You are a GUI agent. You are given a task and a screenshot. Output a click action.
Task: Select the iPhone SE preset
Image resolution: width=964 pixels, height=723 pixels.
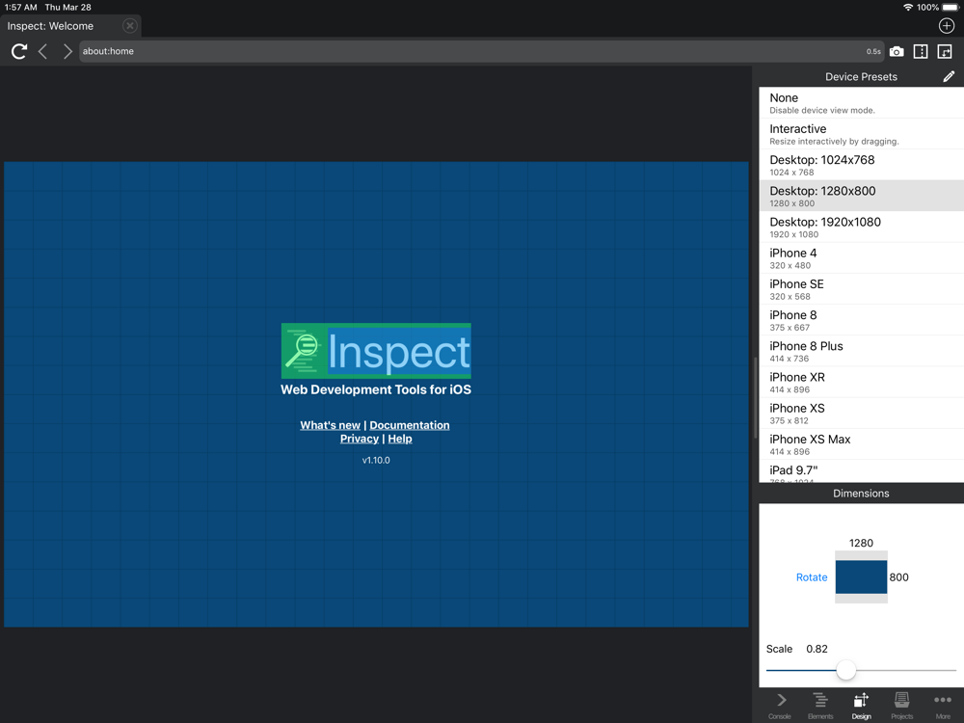tap(861, 289)
